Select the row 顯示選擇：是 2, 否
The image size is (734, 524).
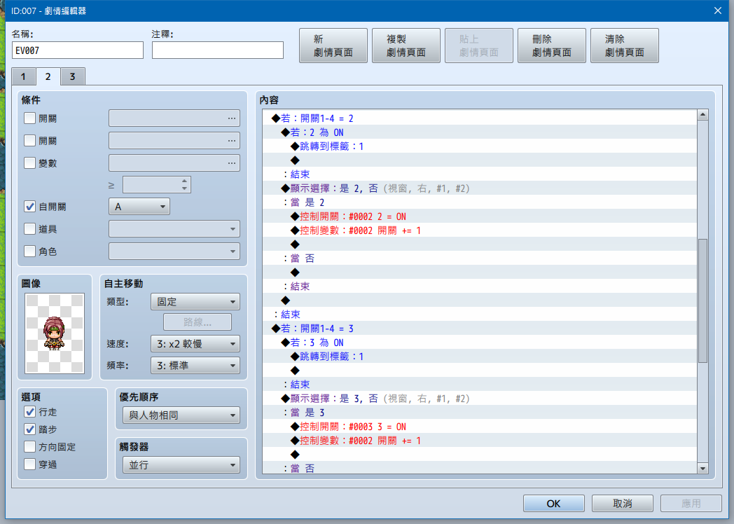479,188
